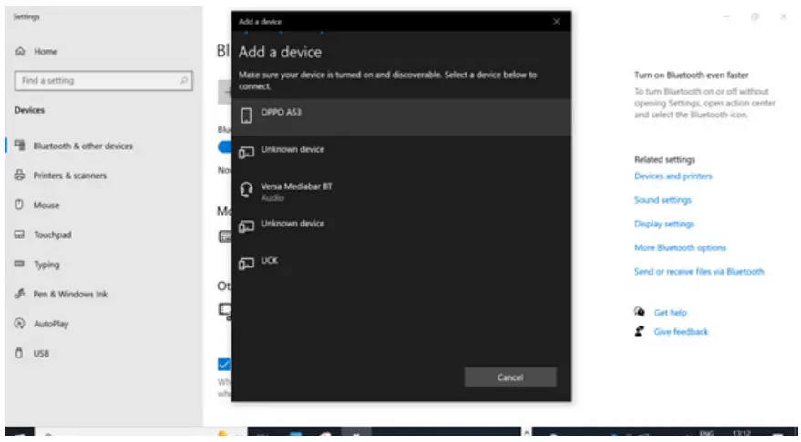Click the Home icon in the sidebar
Viewport: 801px width, 442px height.
[20, 51]
